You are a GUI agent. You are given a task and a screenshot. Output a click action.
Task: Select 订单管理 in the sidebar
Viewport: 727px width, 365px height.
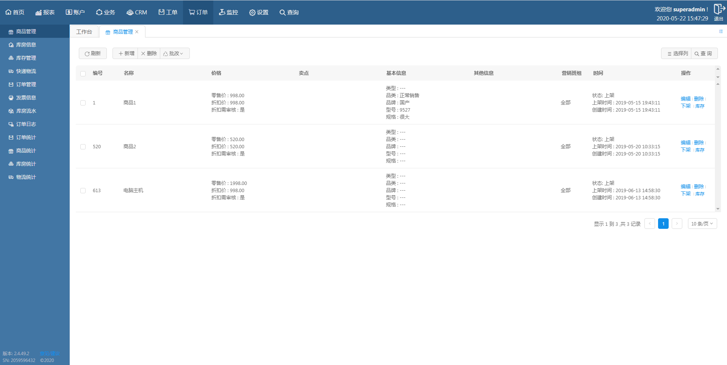coord(35,84)
